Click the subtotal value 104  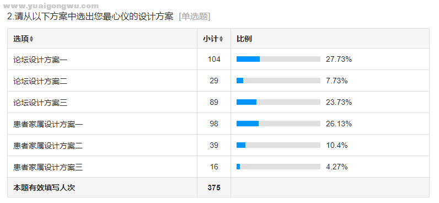click(214, 59)
